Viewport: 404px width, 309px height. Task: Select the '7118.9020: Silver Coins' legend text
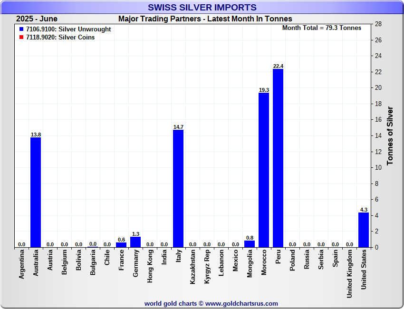pyautogui.click(x=60, y=38)
